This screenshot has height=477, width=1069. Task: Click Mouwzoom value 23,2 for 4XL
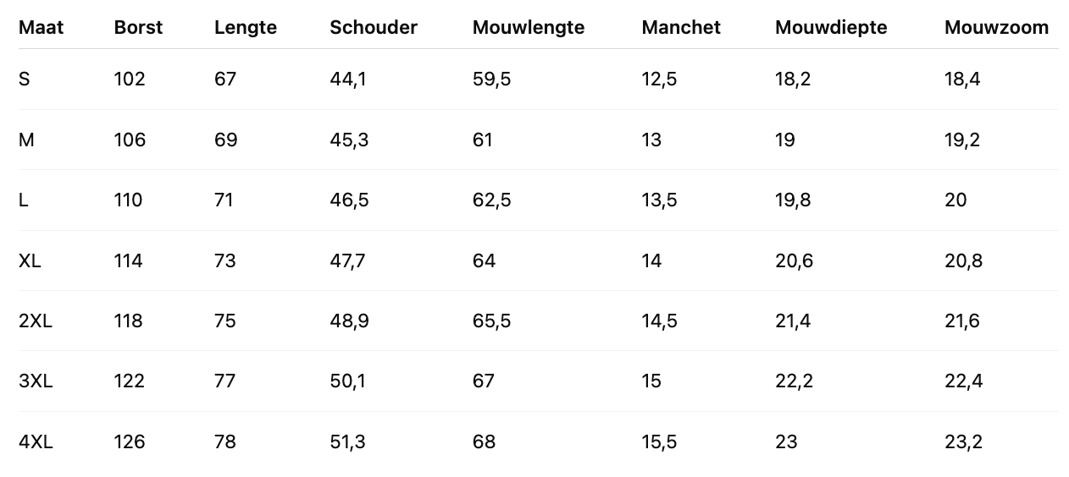963,442
